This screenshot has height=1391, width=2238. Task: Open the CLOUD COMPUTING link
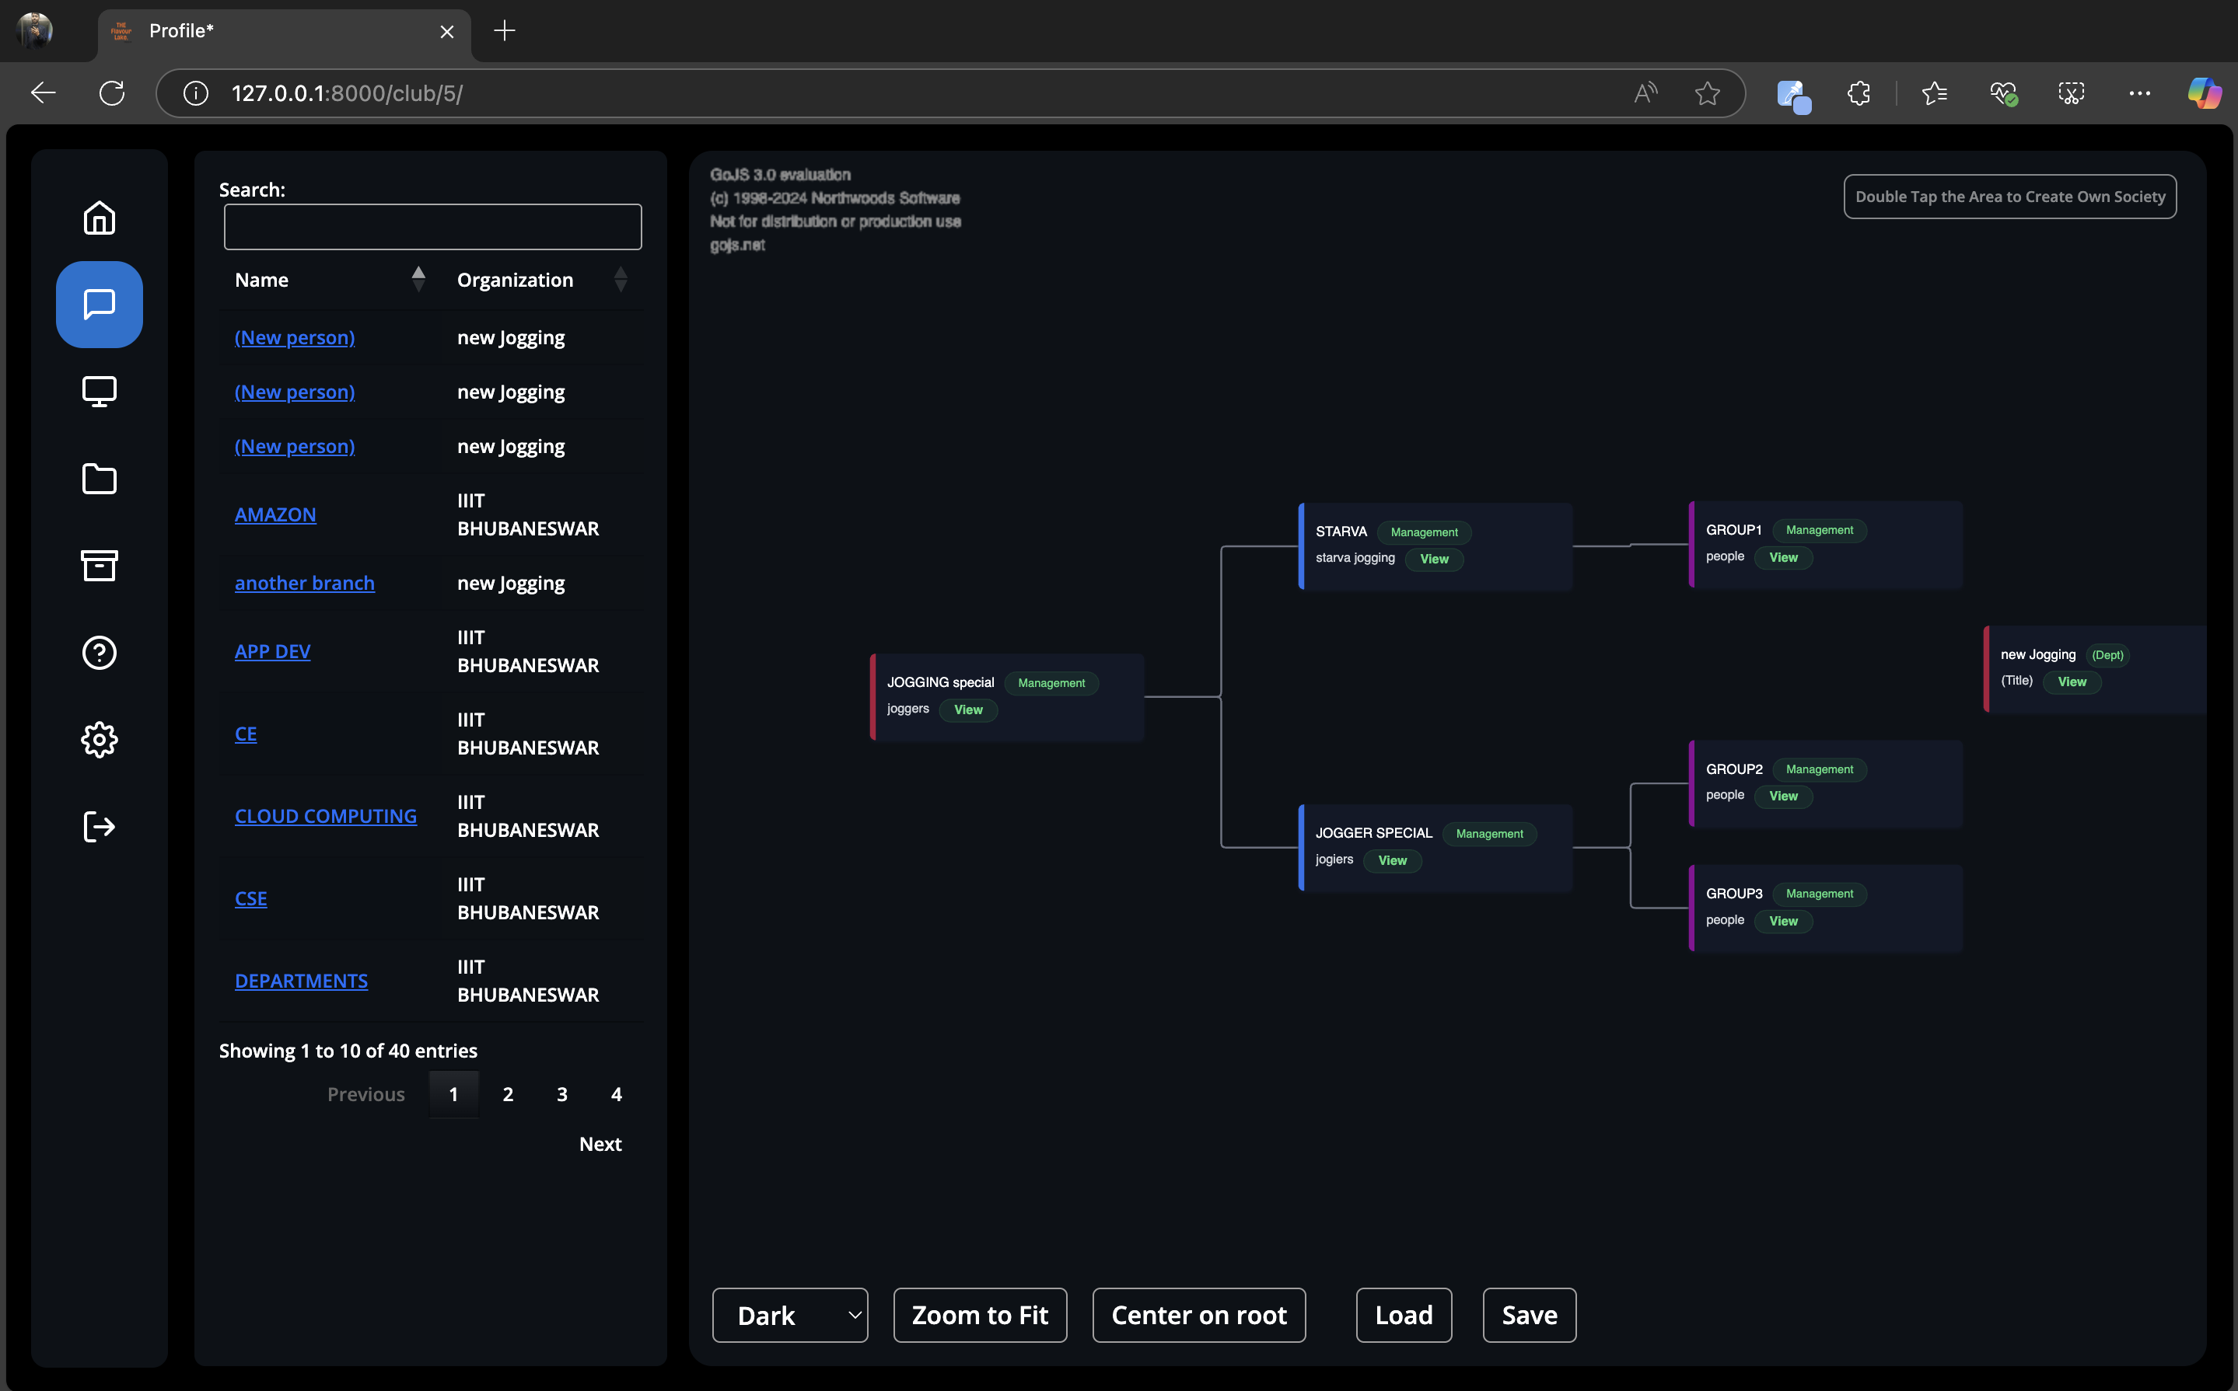click(326, 816)
